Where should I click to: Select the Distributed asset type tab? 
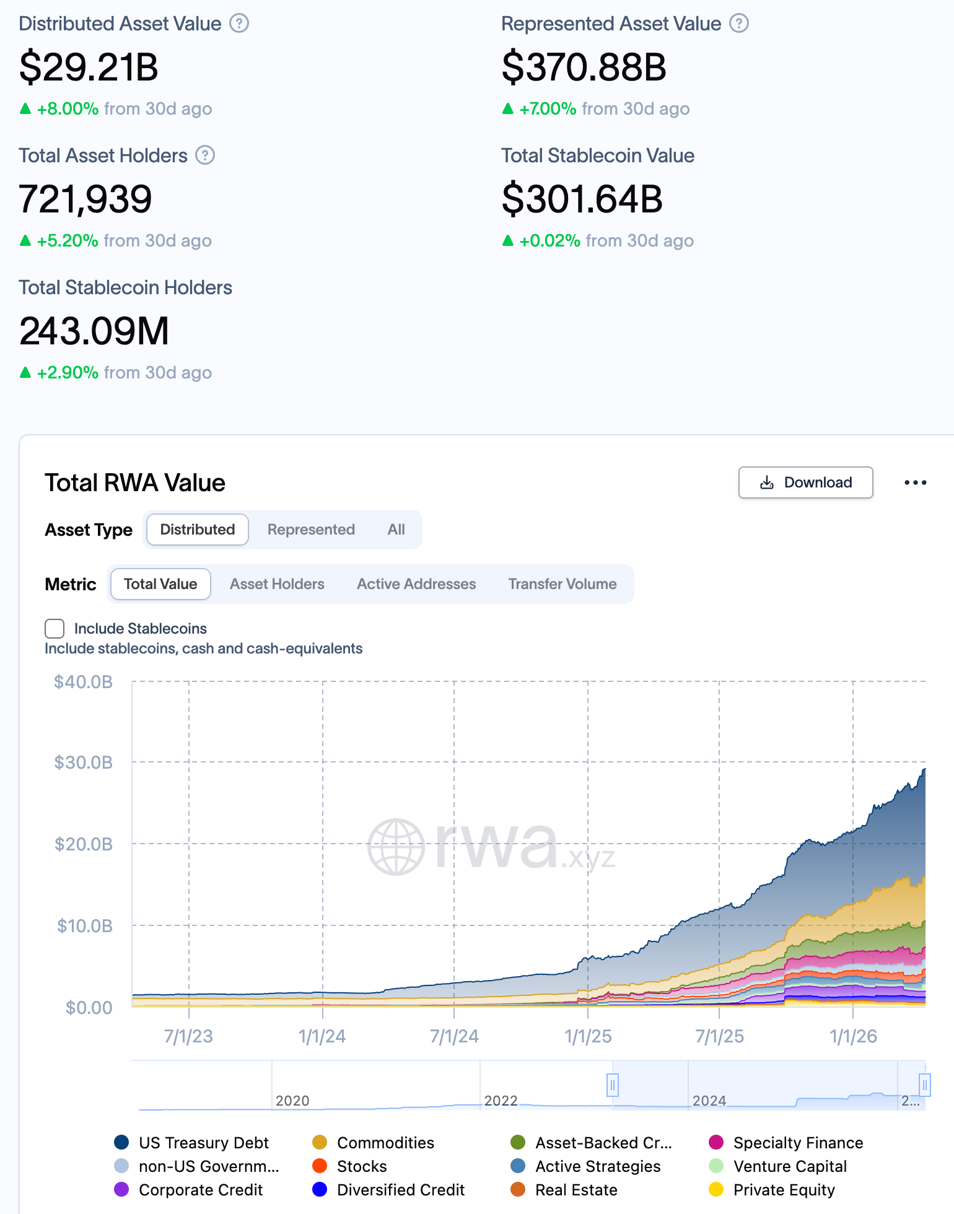click(x=198, y=530)
